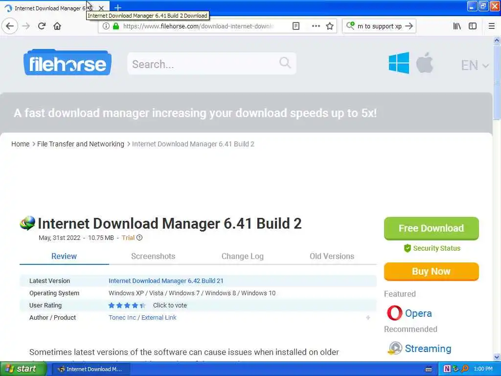Select the Windows platform icon
The image size is (501, 376).
(399, 63)
